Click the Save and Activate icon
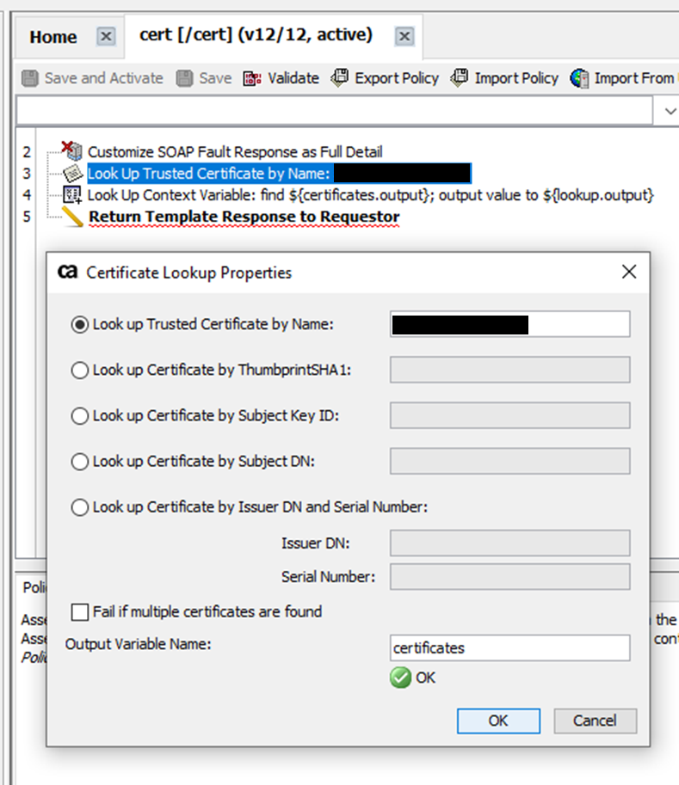 (x=30, y=78)
